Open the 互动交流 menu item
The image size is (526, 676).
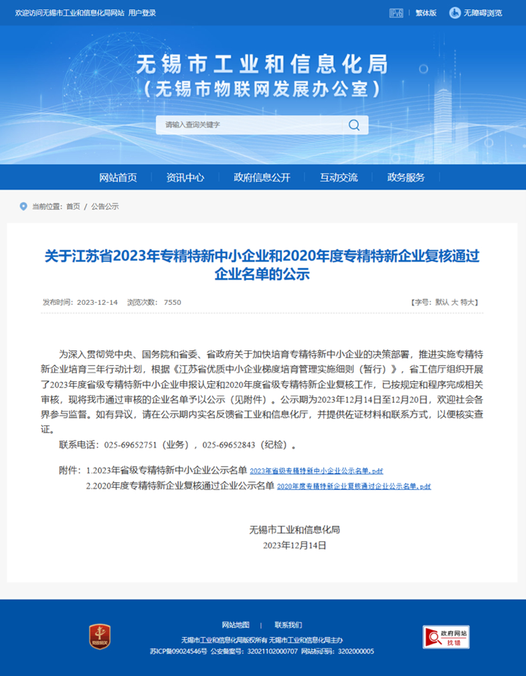pyautogui.click(x=339, y=178)
